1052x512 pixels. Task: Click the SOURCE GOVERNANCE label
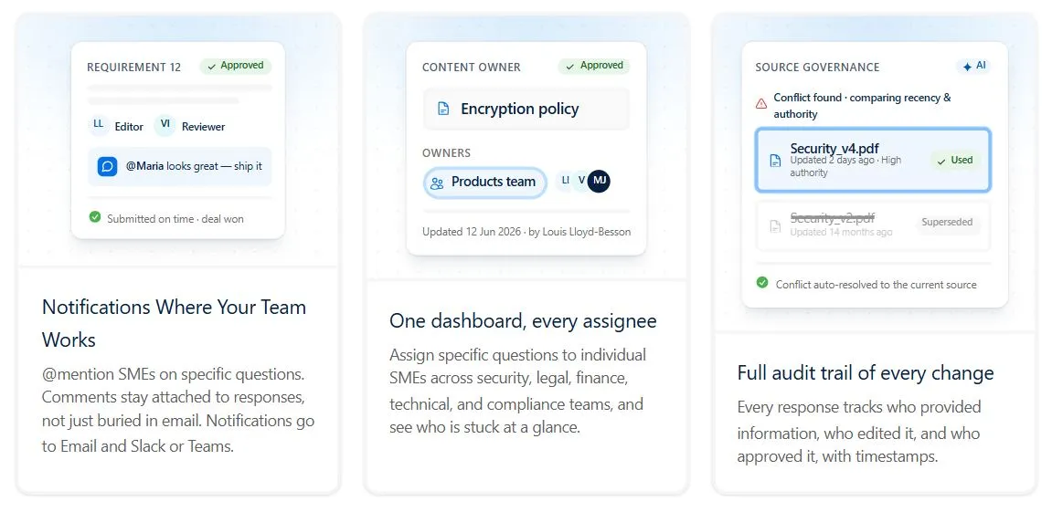[x=817, y=67]
